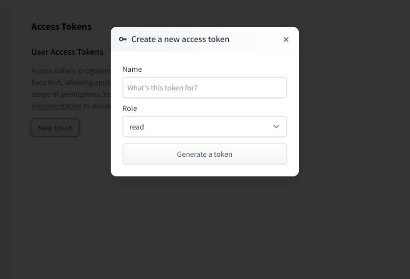
Task: Close the Create a new access token dialog
Action: pos(286,40)
